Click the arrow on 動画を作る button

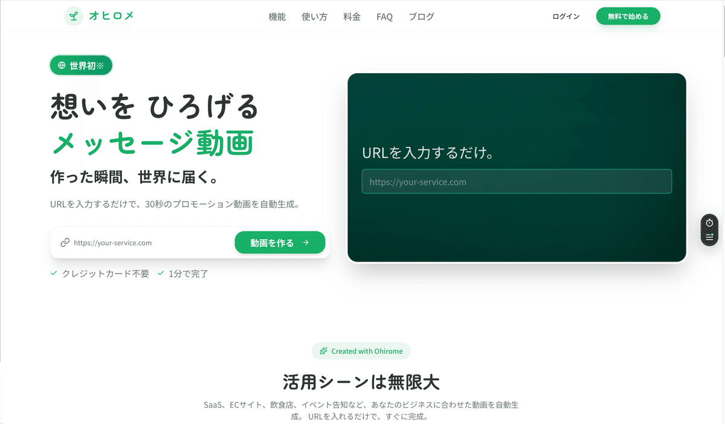point(306,243)
